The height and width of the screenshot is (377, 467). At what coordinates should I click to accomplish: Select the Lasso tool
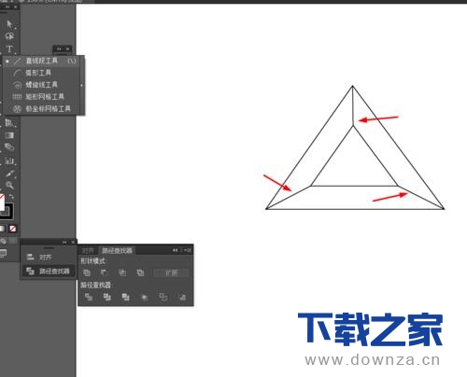[x=9, y=36]
